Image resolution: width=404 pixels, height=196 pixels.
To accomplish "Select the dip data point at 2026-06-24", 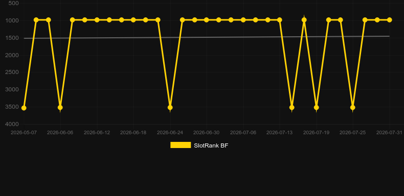I will [170, 107].
